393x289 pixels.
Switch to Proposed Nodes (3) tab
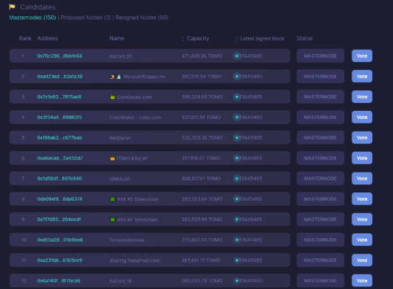(85, 17)
